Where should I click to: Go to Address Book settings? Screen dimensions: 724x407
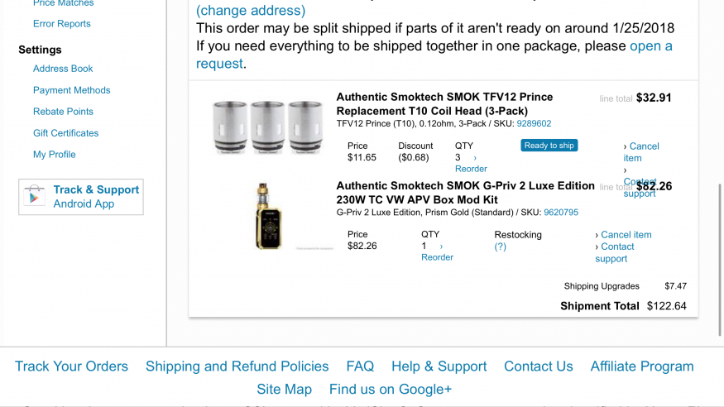[63, 69]
